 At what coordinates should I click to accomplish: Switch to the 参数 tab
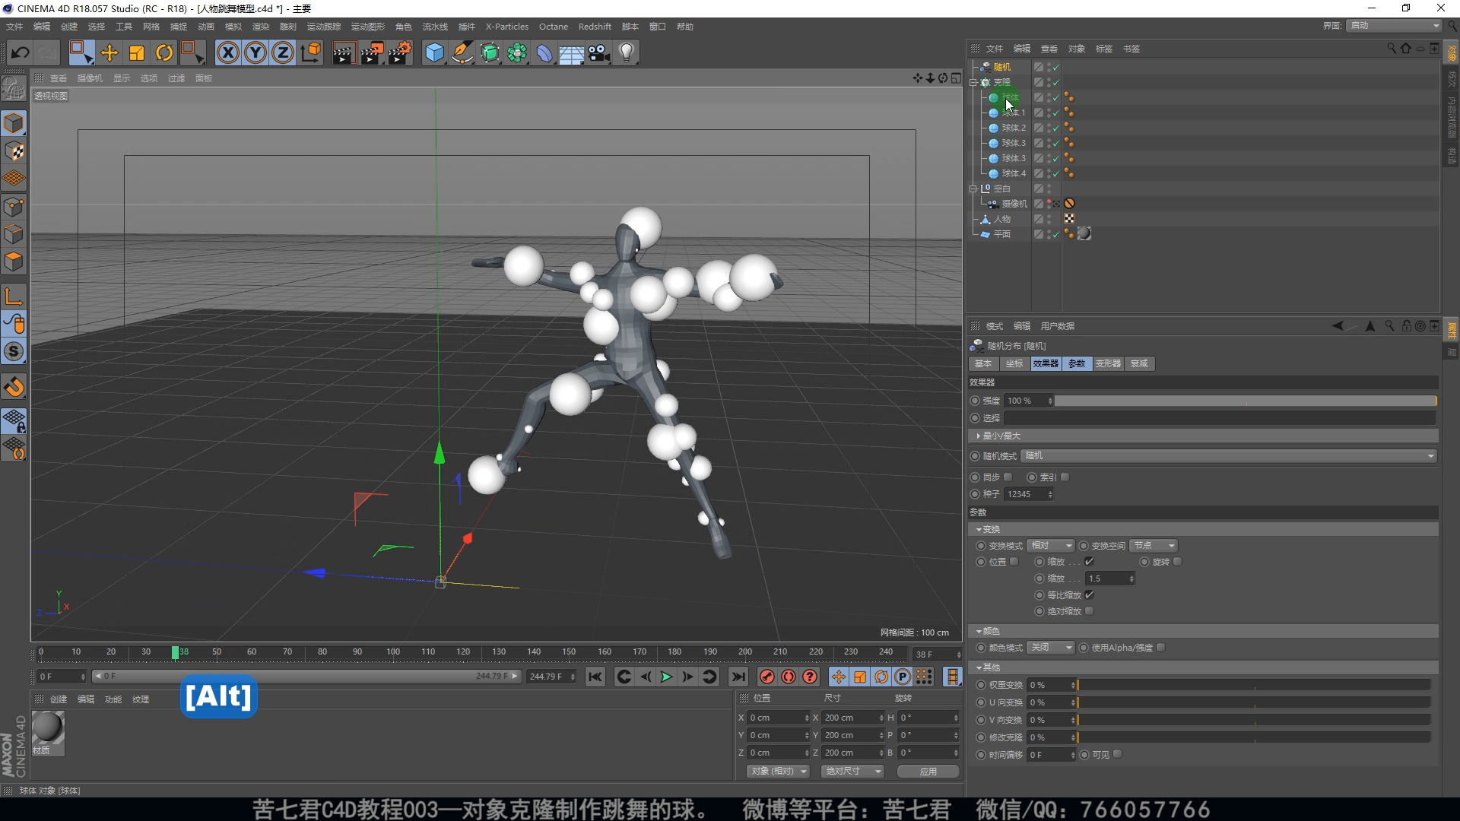coord(1077,363)
